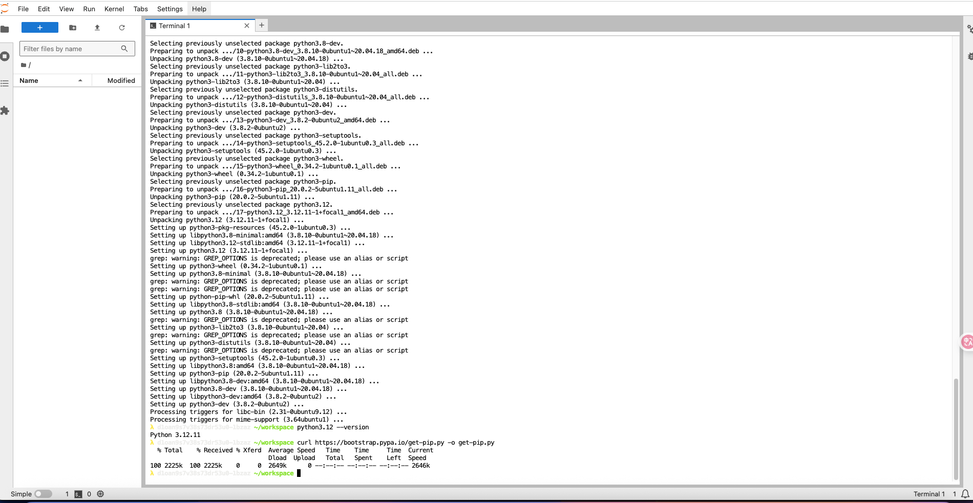Screen dimensions: 973x503
Task: Sort files by the Modified column
Action: tap(117, 80)
